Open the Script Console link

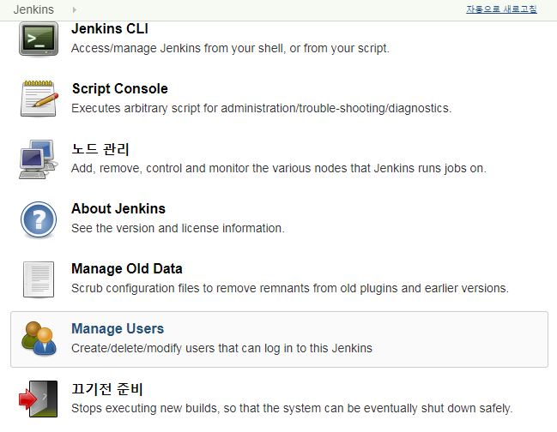(x=119, y=88)
